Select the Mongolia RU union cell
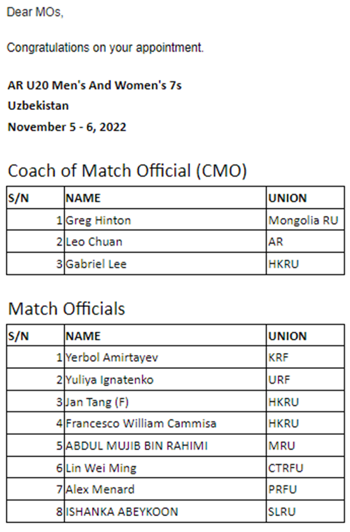The image size is (350, 532). pyautogui.click(x=305, y=220)
